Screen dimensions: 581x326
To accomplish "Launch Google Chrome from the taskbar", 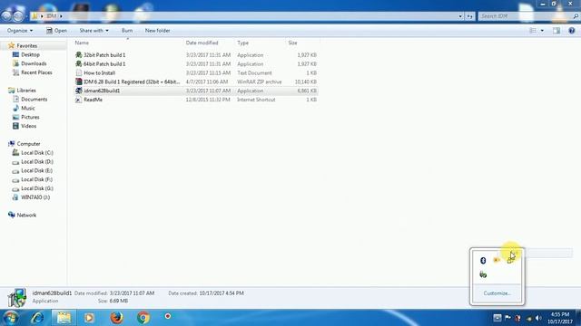I will 143,318.
